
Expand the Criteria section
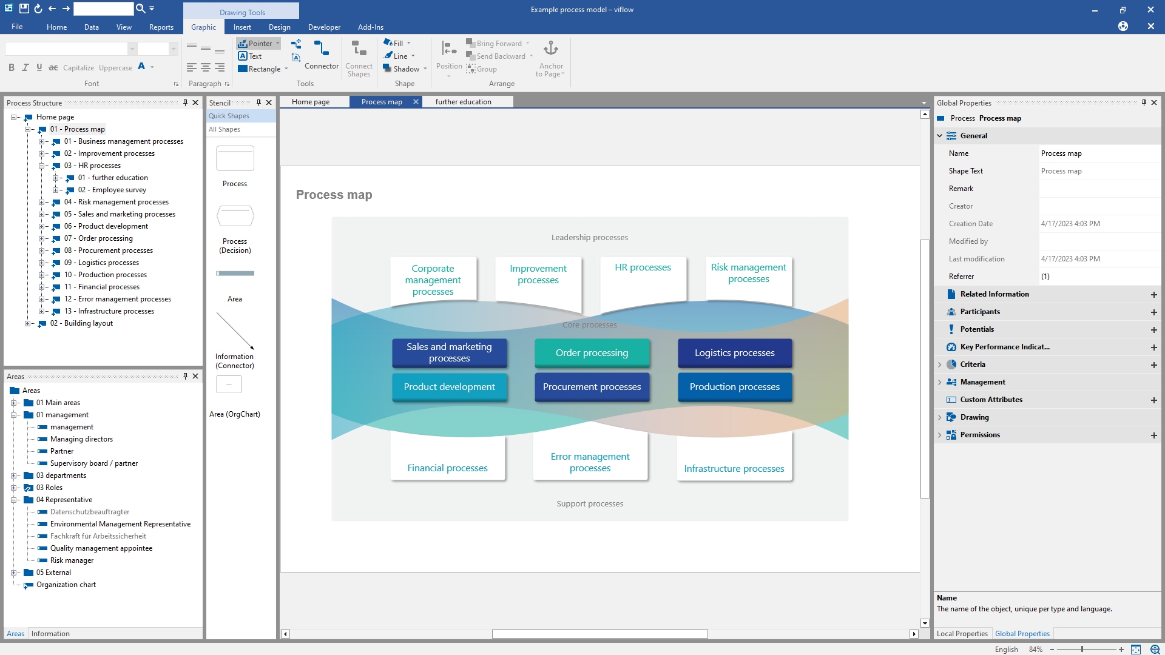click(940, 364)
